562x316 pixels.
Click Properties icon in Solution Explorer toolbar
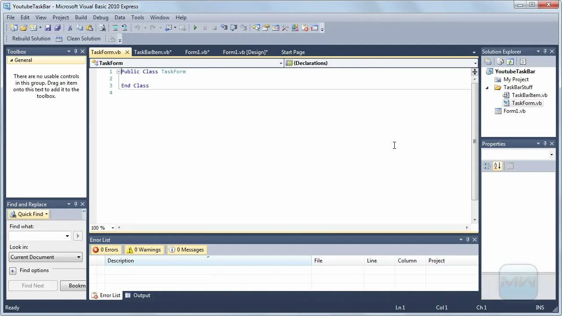pos(488,62)
